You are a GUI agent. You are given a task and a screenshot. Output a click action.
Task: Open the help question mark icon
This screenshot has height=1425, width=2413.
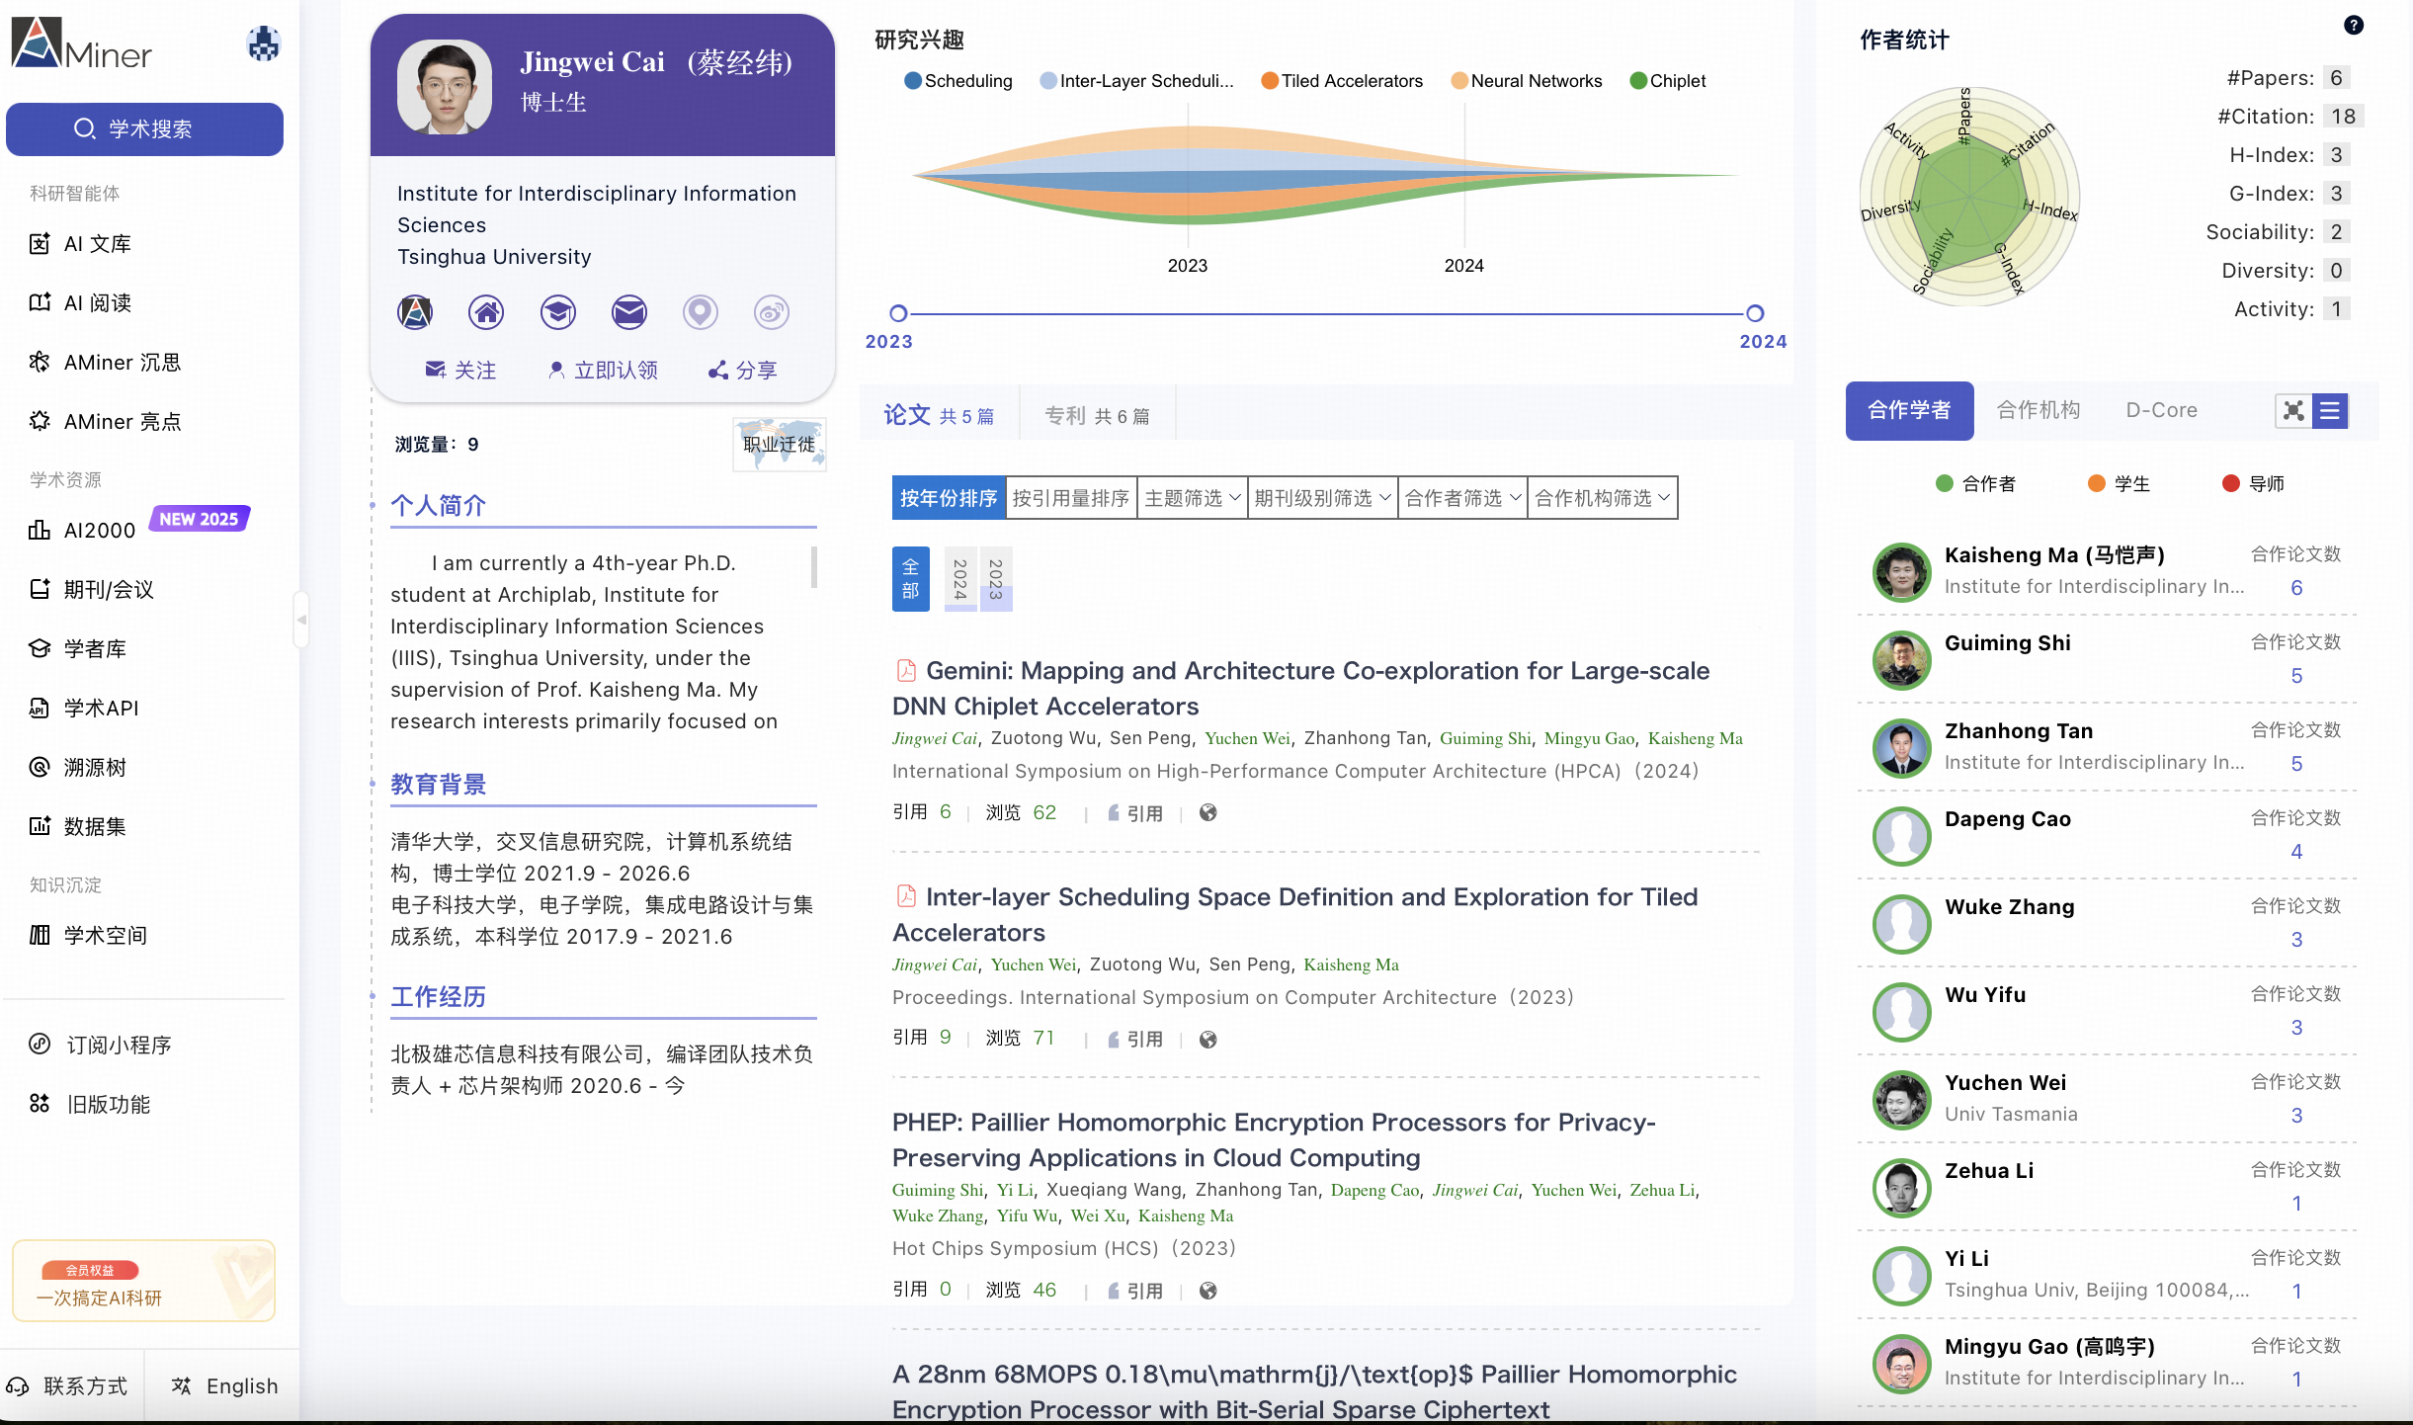tap(2353, 26)
